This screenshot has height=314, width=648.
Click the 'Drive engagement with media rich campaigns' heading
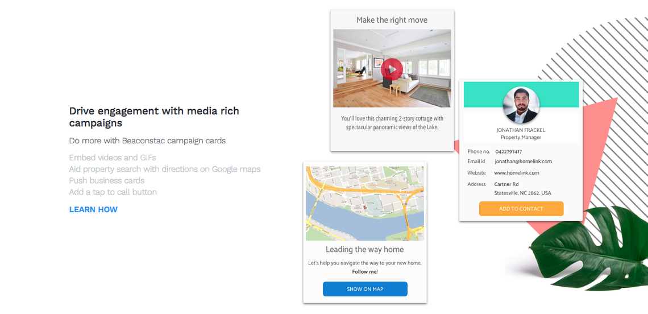[x=154, y=117]
